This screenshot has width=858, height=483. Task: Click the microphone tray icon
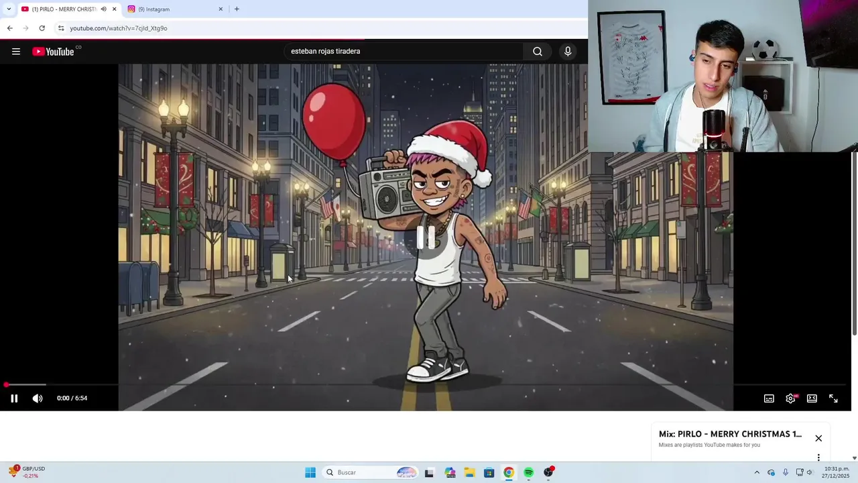tap(786, 473)
